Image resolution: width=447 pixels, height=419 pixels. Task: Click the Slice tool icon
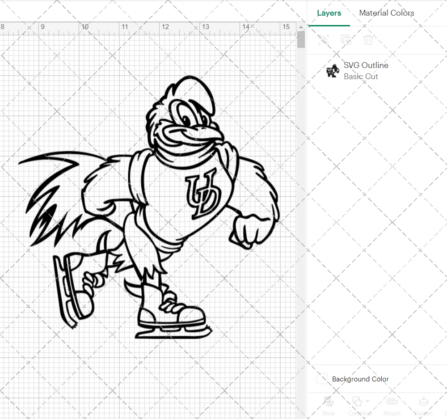tap(329, 402)
